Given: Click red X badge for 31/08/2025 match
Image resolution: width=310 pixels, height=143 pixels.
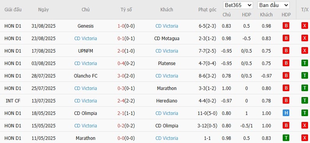Looking at the screenshot, I should 305,26.
